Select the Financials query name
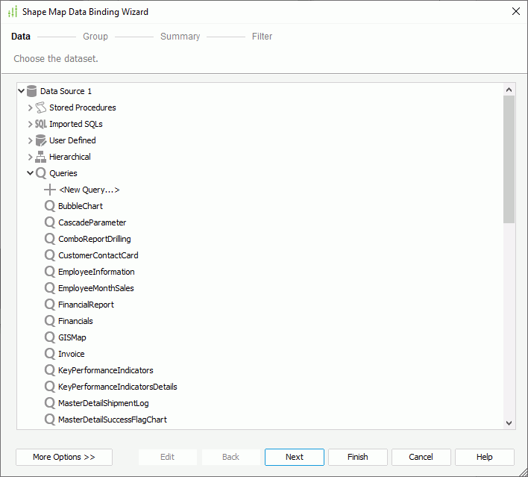This screenshot has height=477, width=528. (75, 321)
